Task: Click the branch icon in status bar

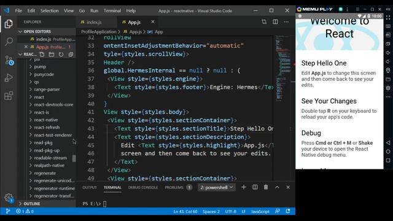Action: (8, 211)
